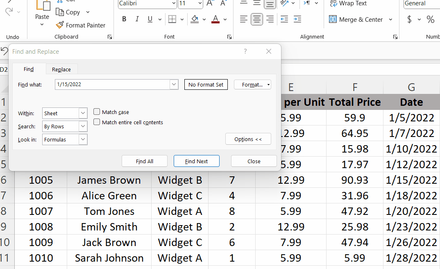Select the cell with value 90.93
The width and height of the screenshot is (440, 269).
tap(355, 180)
